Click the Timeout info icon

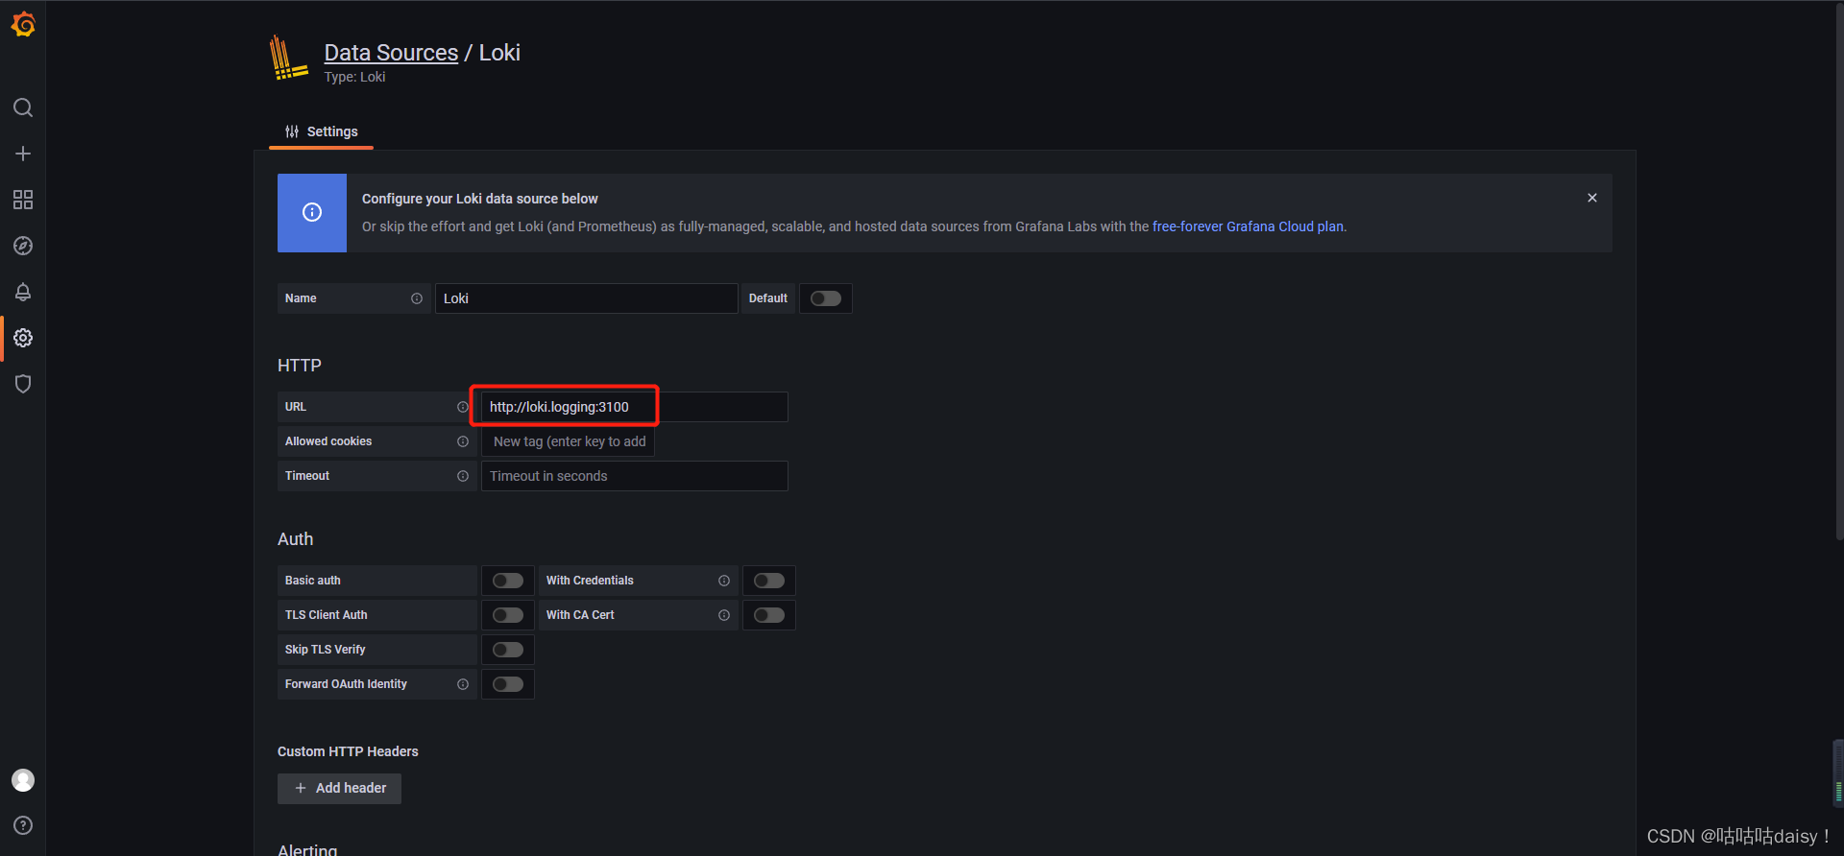click(x=463, y=476)
